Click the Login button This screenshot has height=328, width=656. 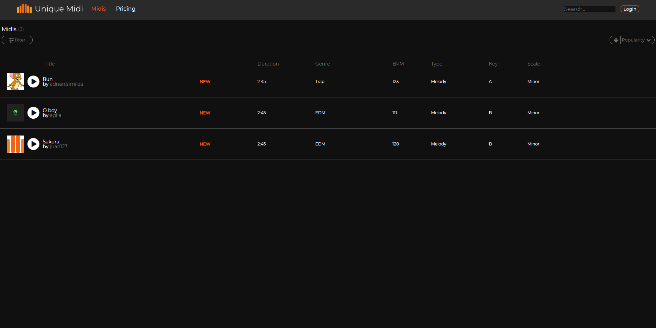630,9
